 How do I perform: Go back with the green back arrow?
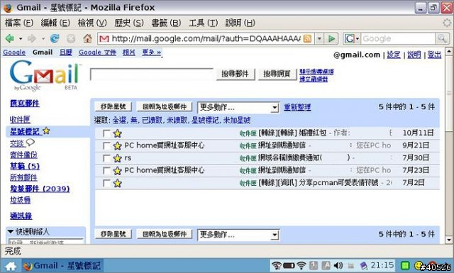[9, 38]
